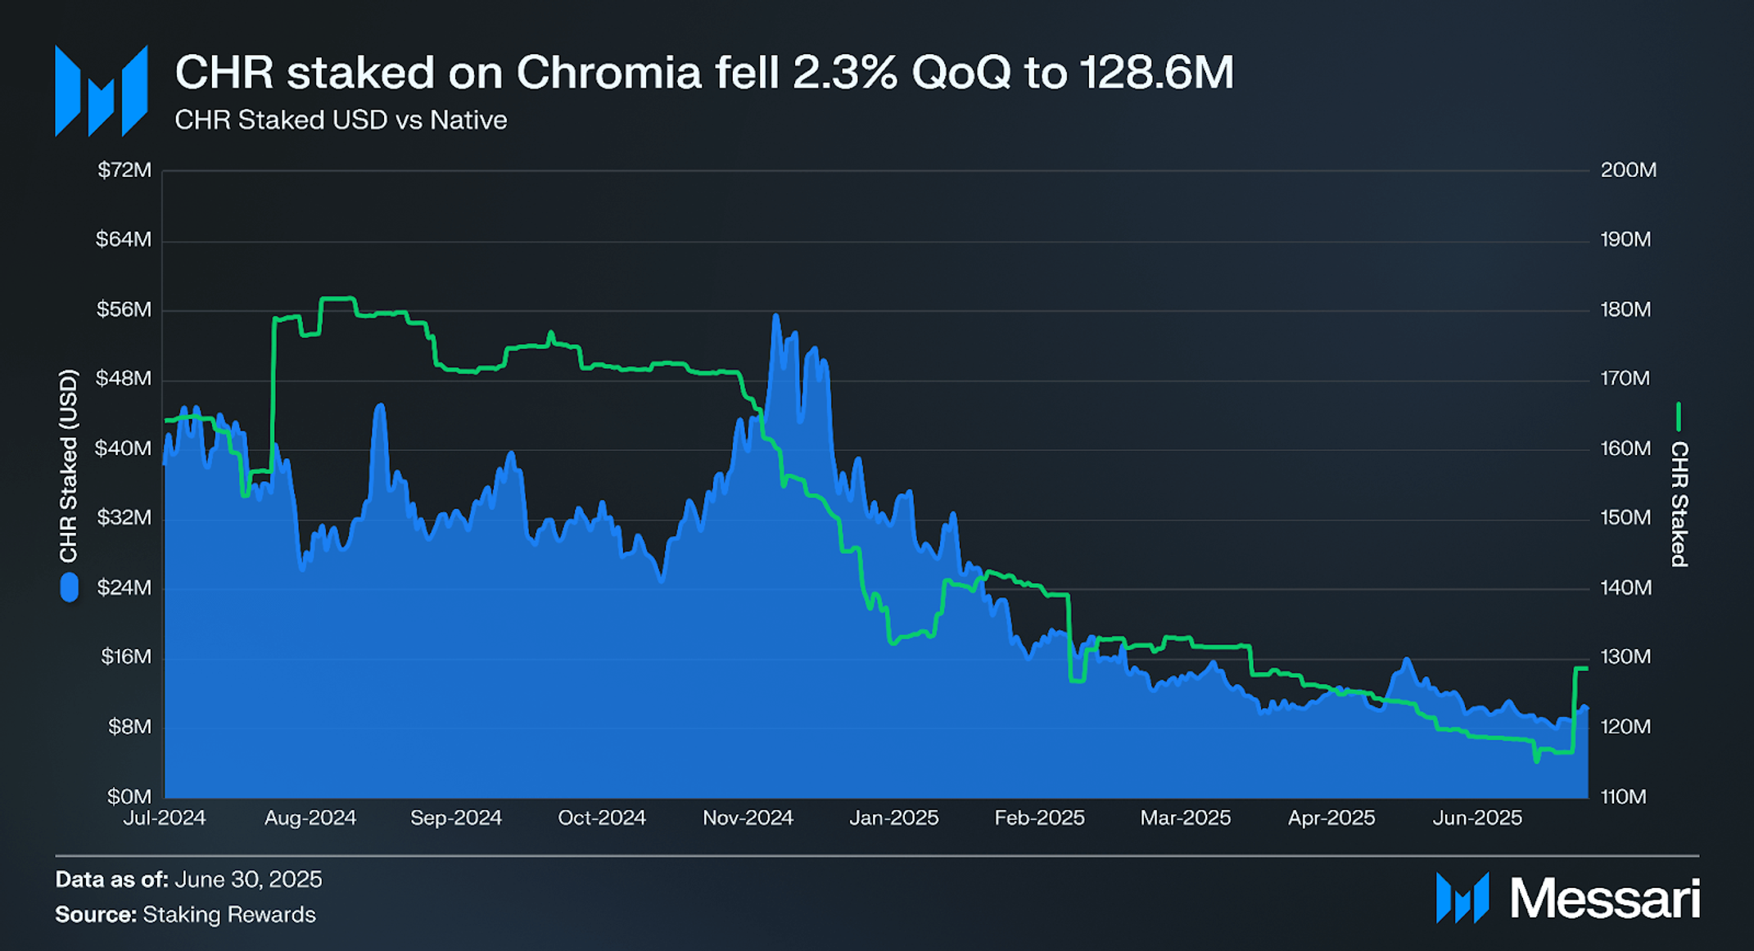Click the June 30, 2025 data date
This screenshot has height=951, width=1754.
248,880
